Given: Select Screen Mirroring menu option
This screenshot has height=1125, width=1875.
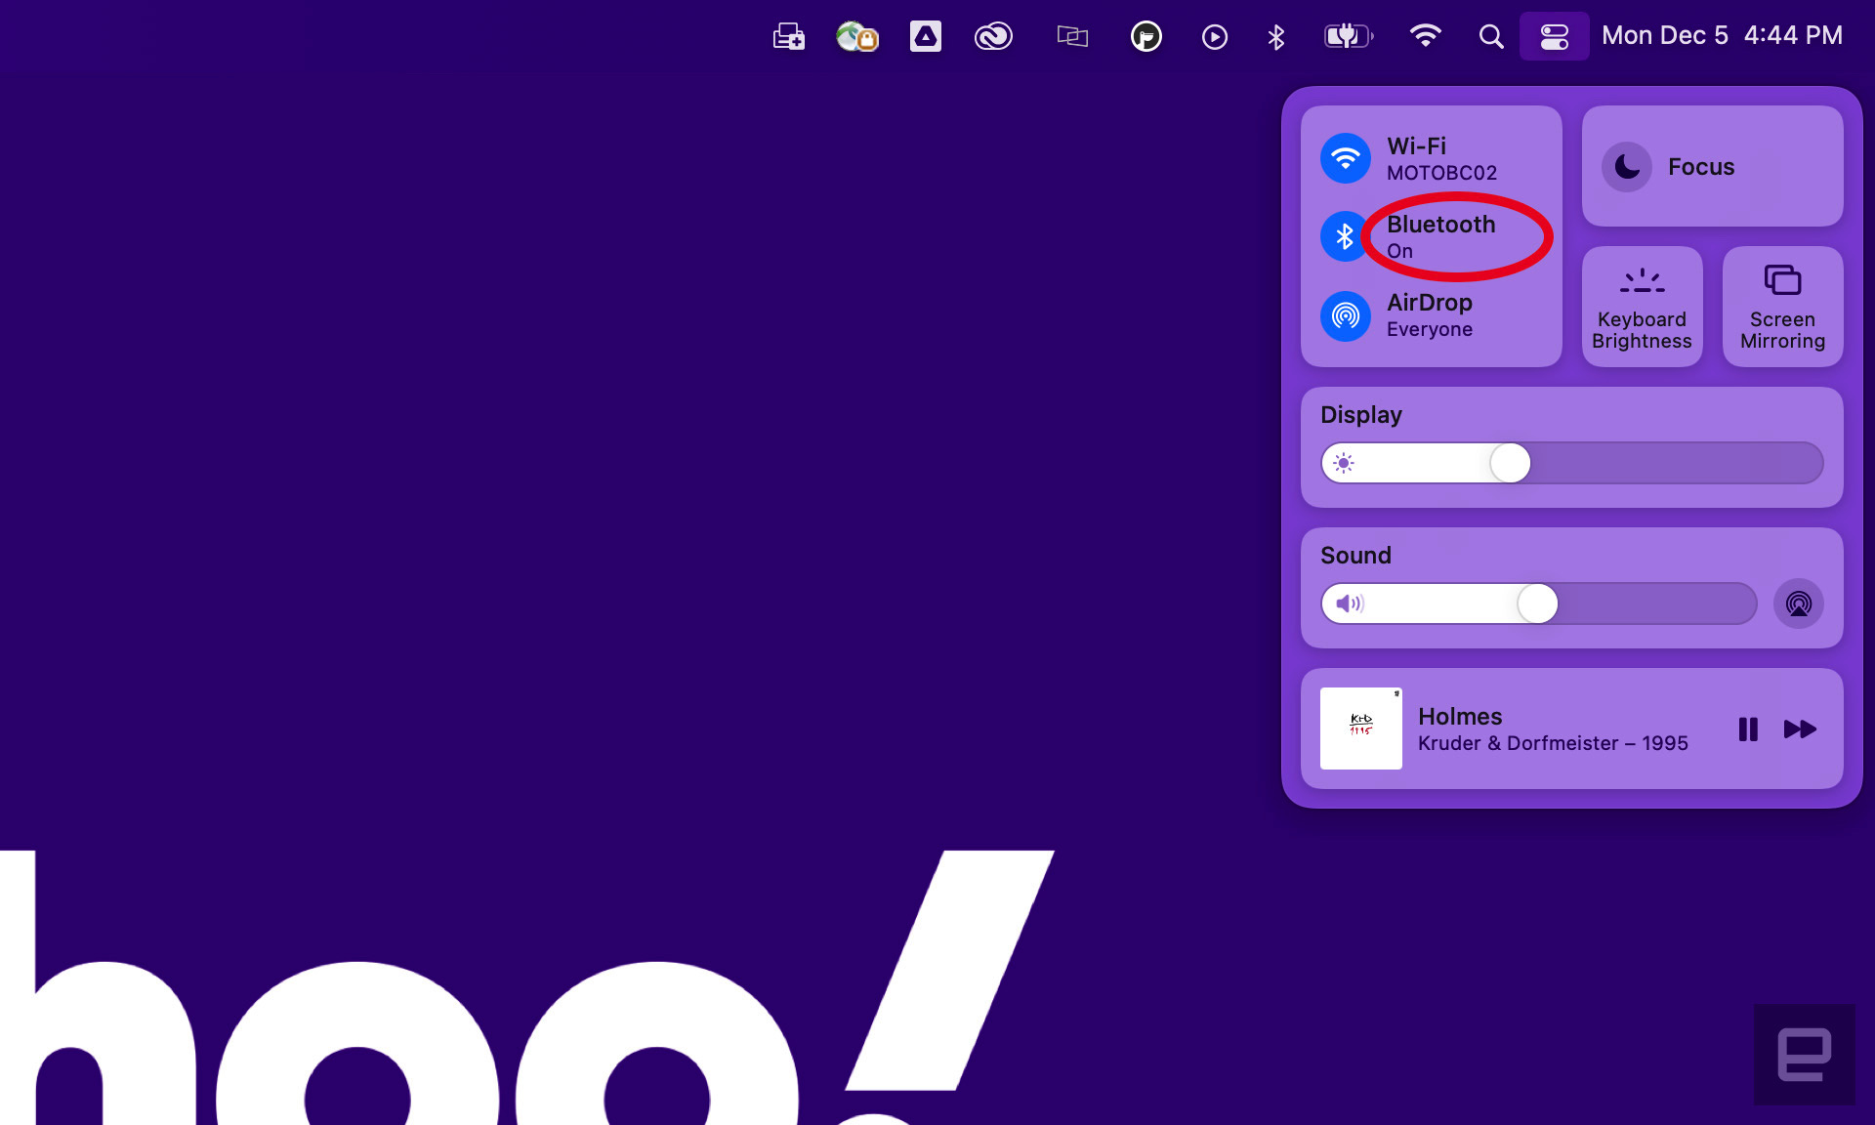Looking at the screenshot, I should 1781,308.
